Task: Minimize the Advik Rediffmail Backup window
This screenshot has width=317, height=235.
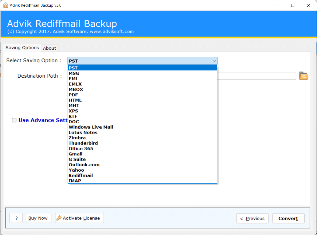Action: click(277, 5)
